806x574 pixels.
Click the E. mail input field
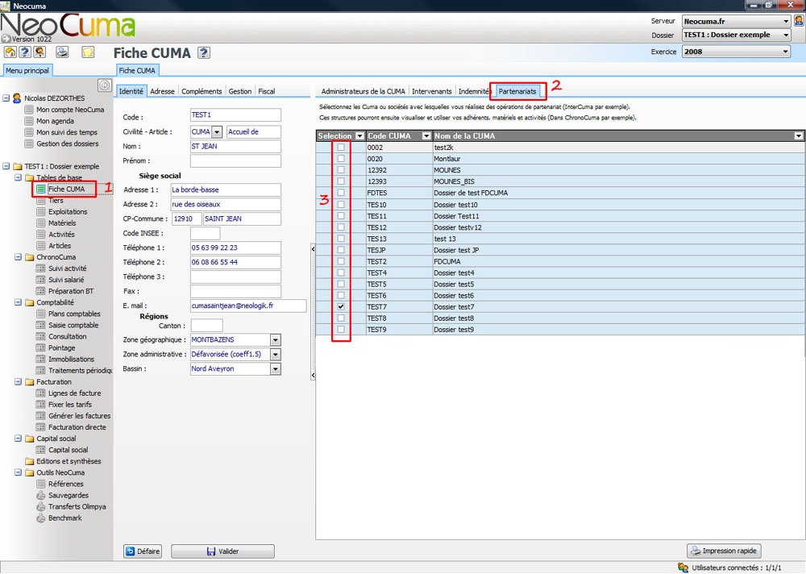[248, 306]
